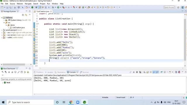Toggle Show Whitespace Characters pilcrow icon
Image resolution: width=187 pixels, height=105 pixels.
pos(49,7)
